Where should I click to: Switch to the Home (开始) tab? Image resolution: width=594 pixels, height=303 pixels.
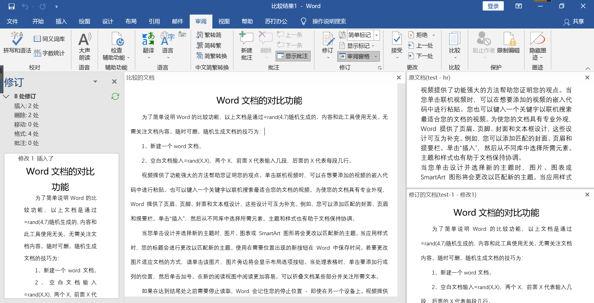38,21
